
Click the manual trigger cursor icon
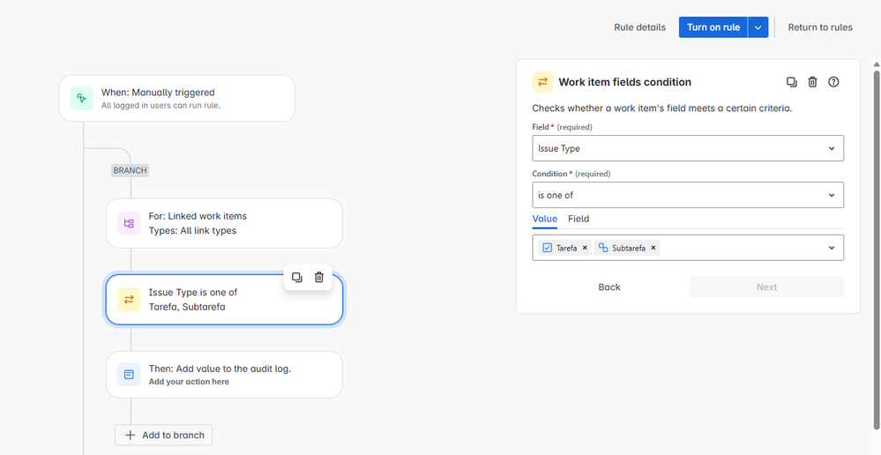click(81, 98)
